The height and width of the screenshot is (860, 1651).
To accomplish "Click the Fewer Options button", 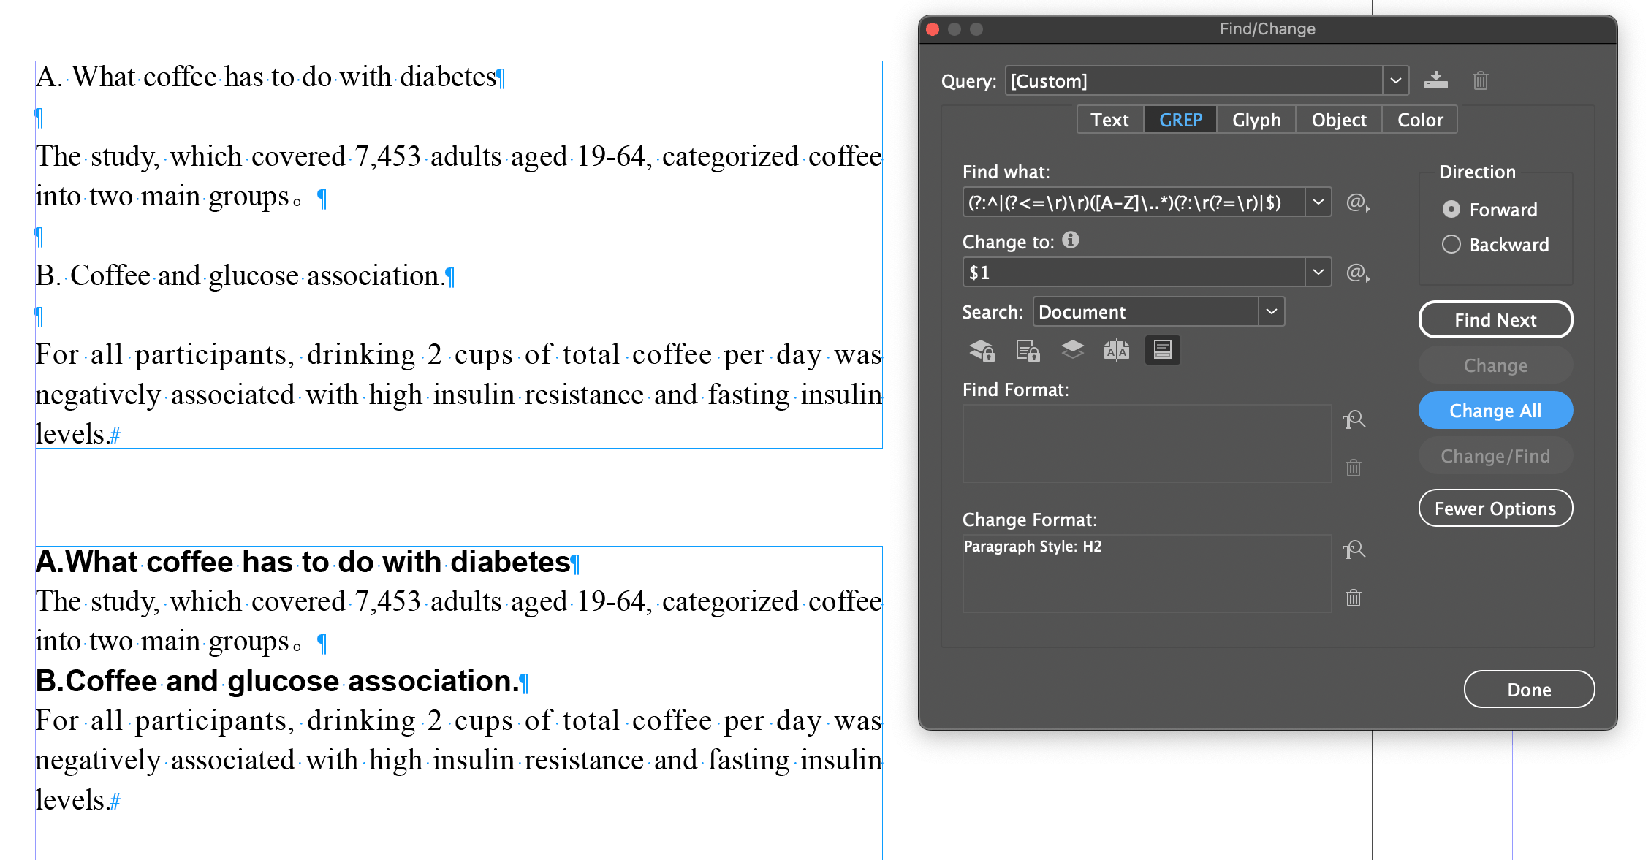I will pos(1495,509).
